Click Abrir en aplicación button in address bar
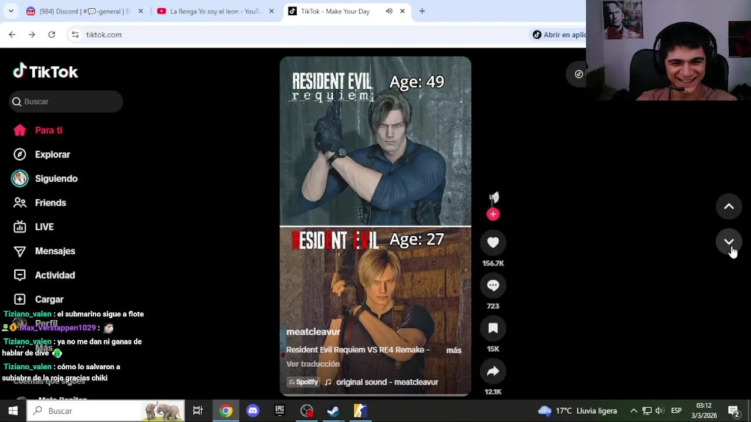 point(559,35)
